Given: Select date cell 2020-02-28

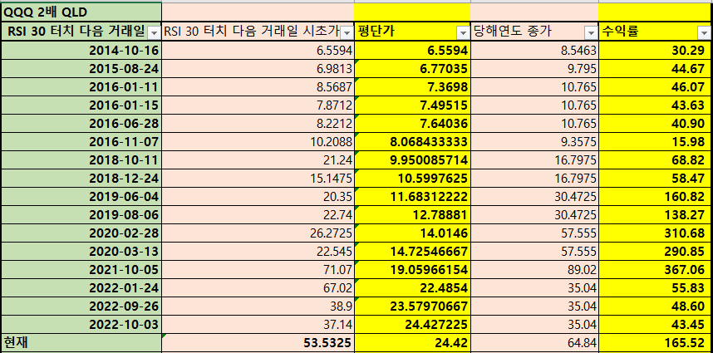Looking at the screenshot, I should 81,233.
